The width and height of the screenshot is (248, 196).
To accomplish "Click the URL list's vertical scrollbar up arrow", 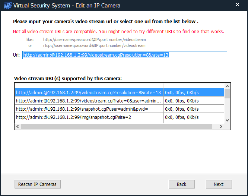I will 227,86.
